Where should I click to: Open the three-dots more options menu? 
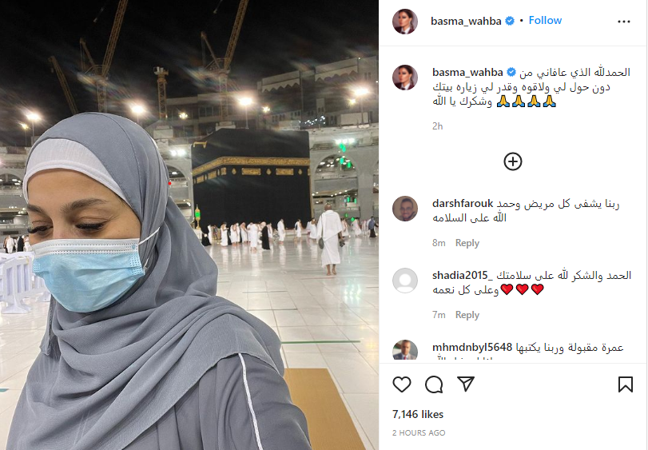pyautogui.click(x=623, y=22)
